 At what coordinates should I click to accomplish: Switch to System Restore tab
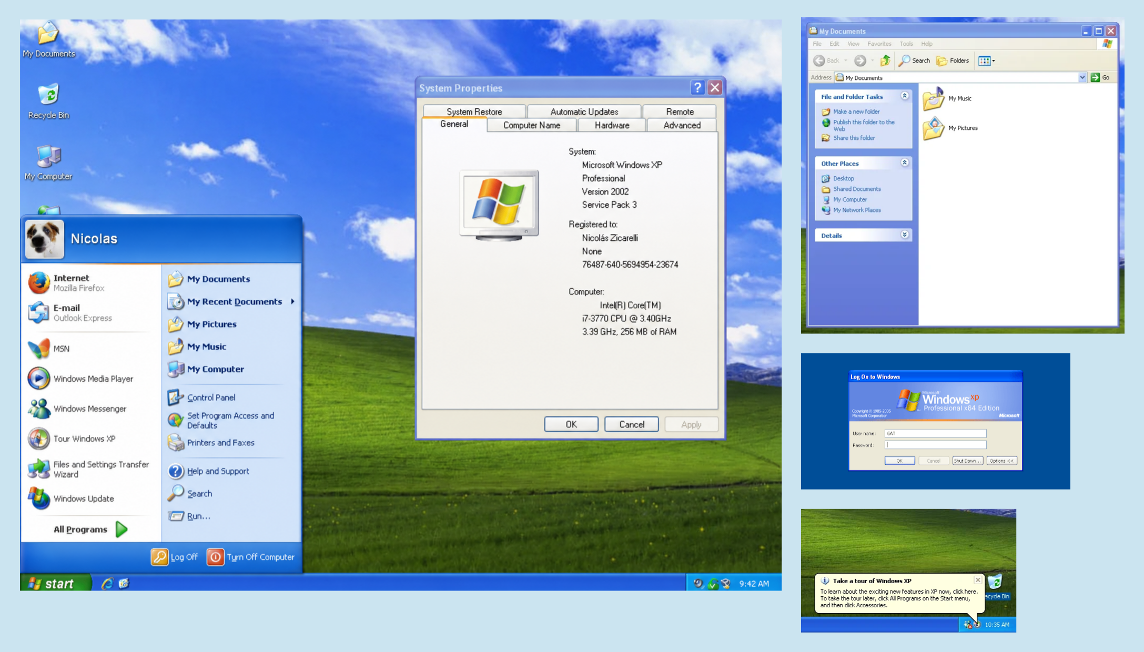point(474,111)
